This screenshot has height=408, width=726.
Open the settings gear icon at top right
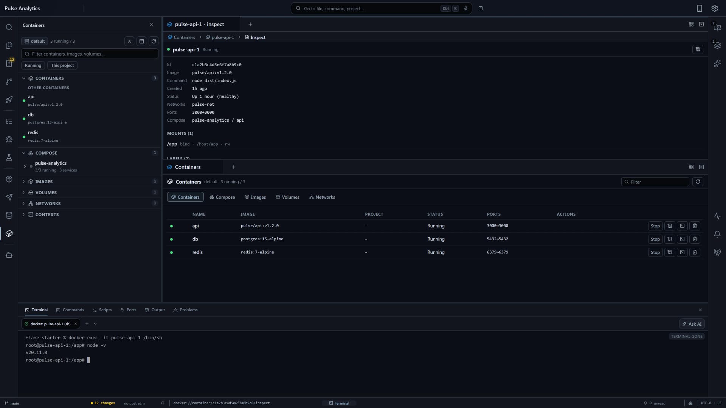point(715,8)
